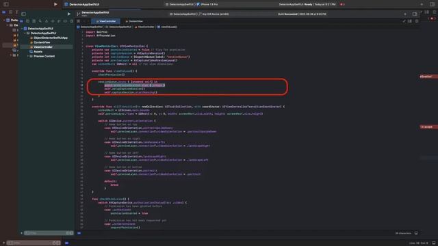438x246 pixels.
Task: Click the debug area toggle in front window editor
Action: click(x=416, y=233)
